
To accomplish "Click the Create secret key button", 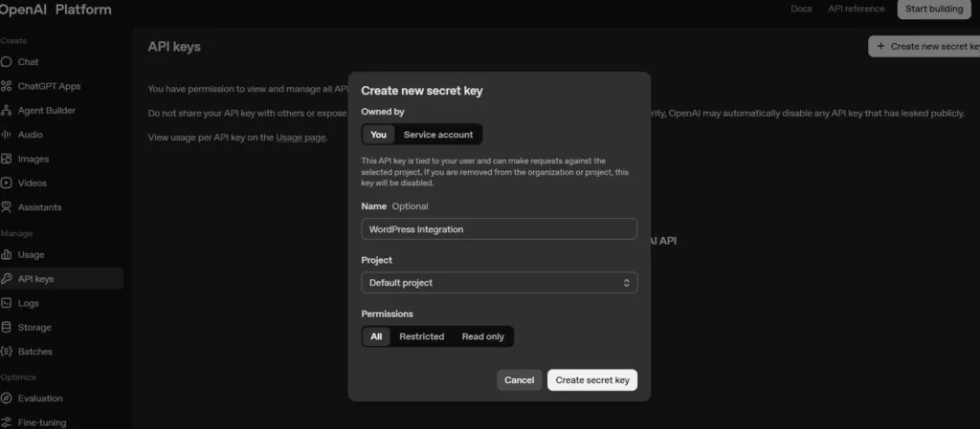I will pos(592,380).
